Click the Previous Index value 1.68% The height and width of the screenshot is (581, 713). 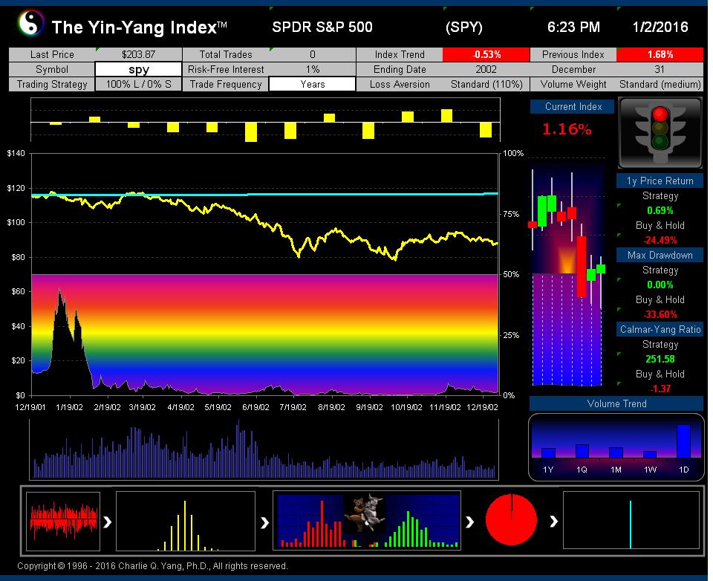pos(660,54)
